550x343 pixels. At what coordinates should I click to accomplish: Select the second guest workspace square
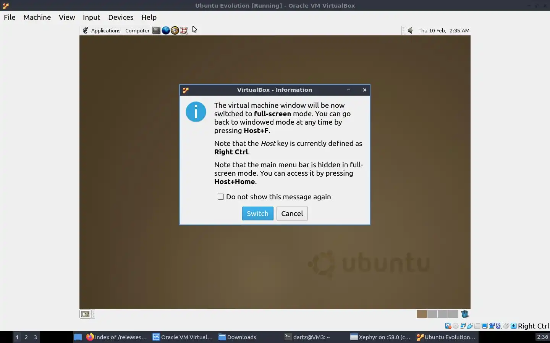[x=432, y=314]
